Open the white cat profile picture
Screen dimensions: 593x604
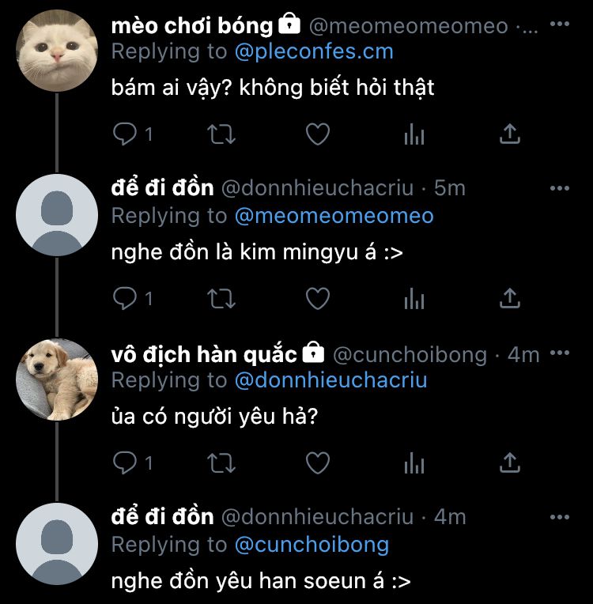pos(57,51)
